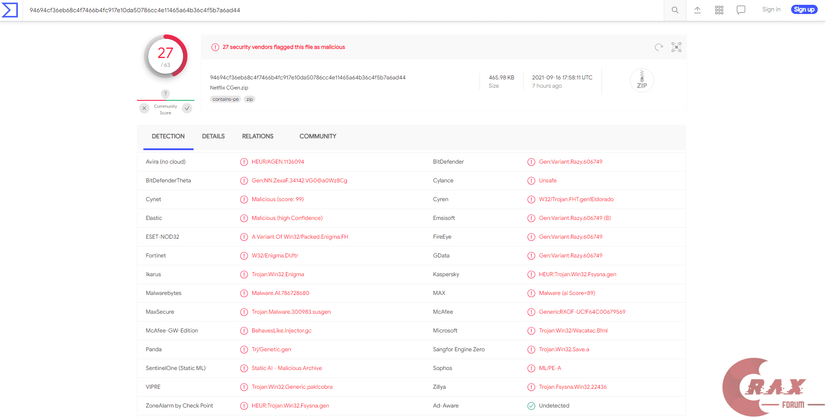Click the warning icon for Kaspersky detection
The height and width of the screenshot is (418, 826).
[531, 274]
